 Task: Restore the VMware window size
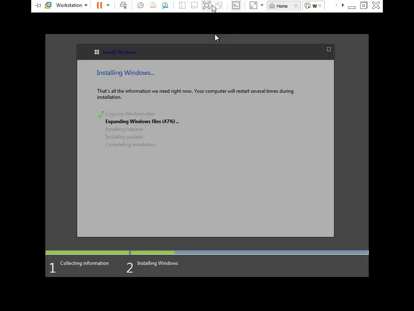pos(364,5)
